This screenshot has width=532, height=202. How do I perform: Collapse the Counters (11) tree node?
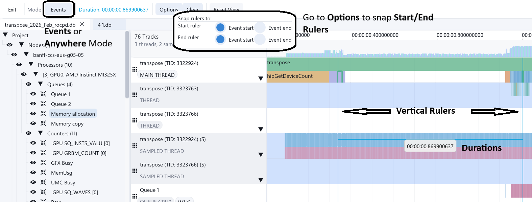(41, 133)
